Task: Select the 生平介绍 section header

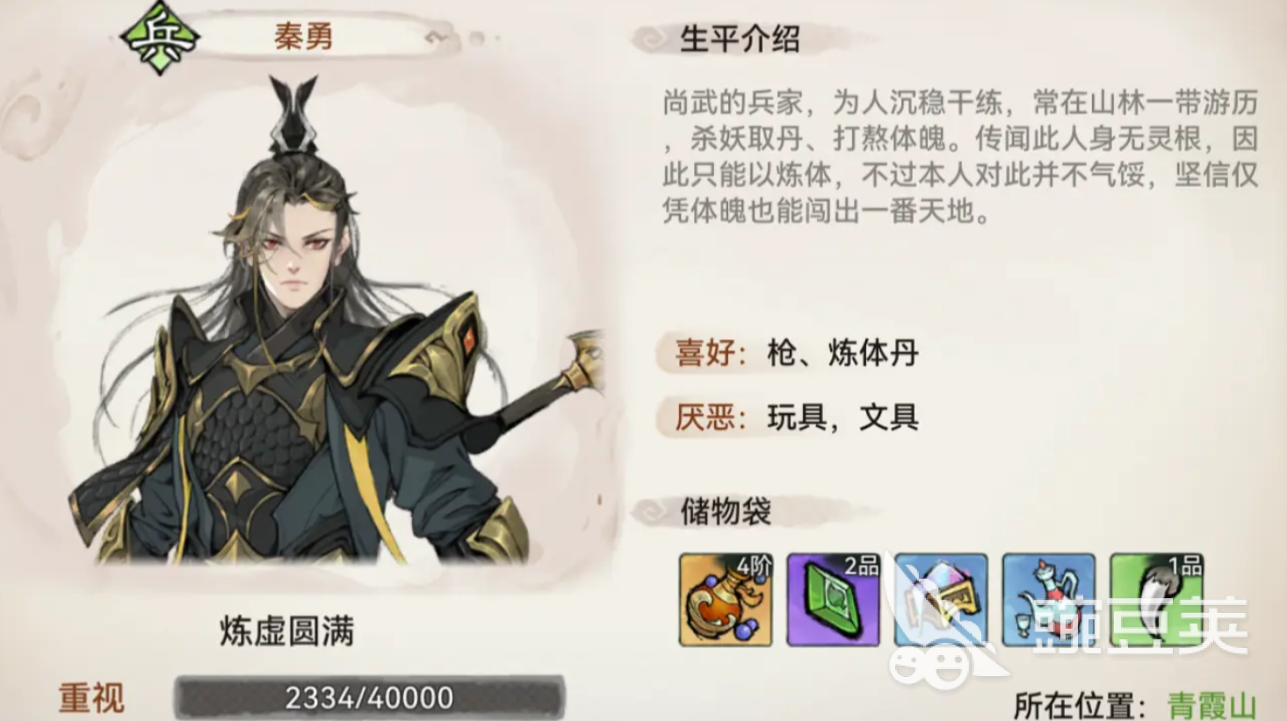Action: point(739,40)
